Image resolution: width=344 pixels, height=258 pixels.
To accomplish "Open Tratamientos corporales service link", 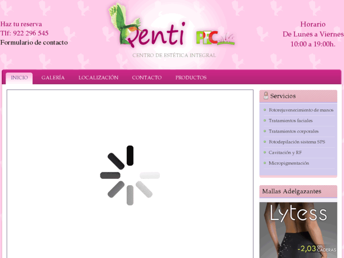I will coord(293,131).
